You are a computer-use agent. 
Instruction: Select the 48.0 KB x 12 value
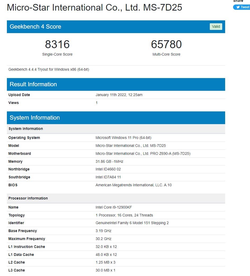tap(106, 255)
